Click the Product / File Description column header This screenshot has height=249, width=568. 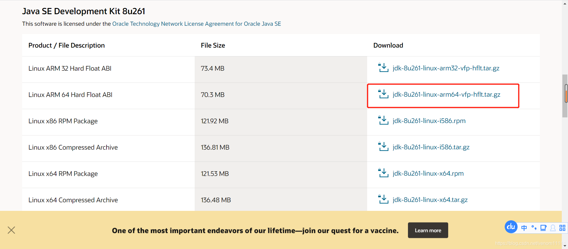click(67, 45)
